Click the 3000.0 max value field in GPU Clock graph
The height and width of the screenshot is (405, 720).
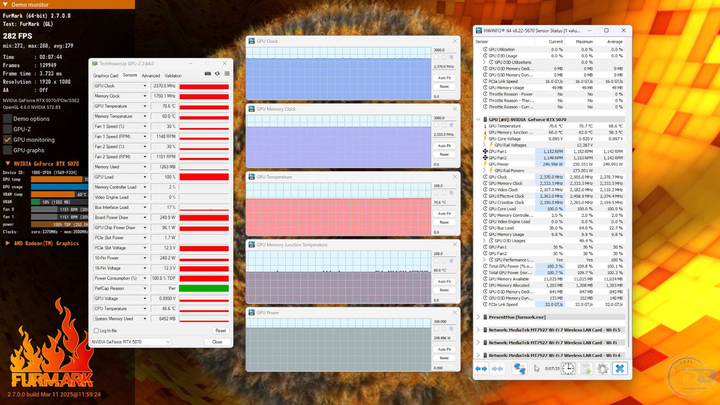(444, 50)
